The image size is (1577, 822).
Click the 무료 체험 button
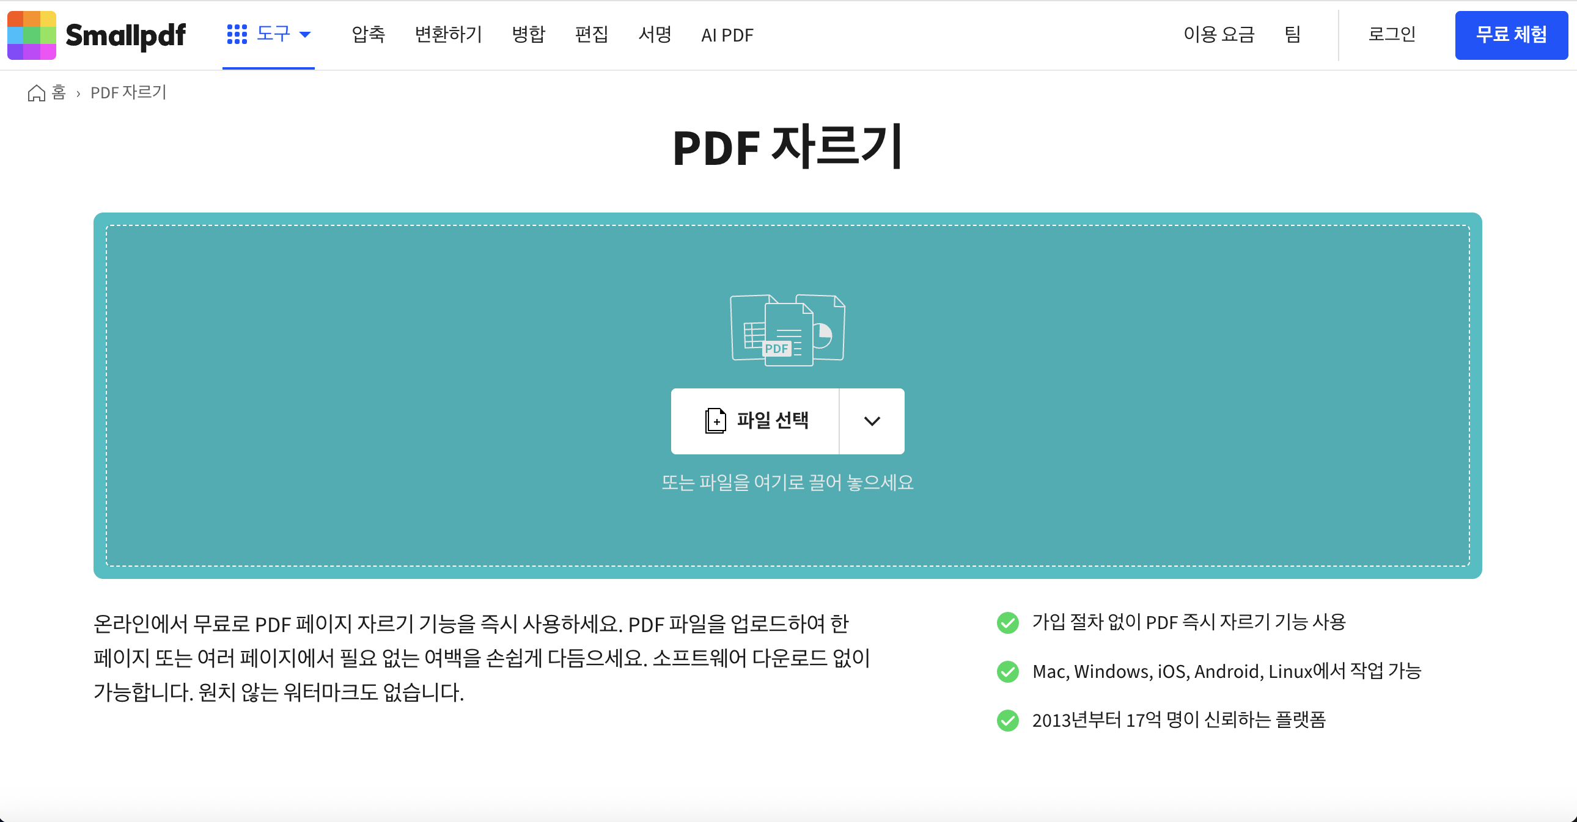1510,35
